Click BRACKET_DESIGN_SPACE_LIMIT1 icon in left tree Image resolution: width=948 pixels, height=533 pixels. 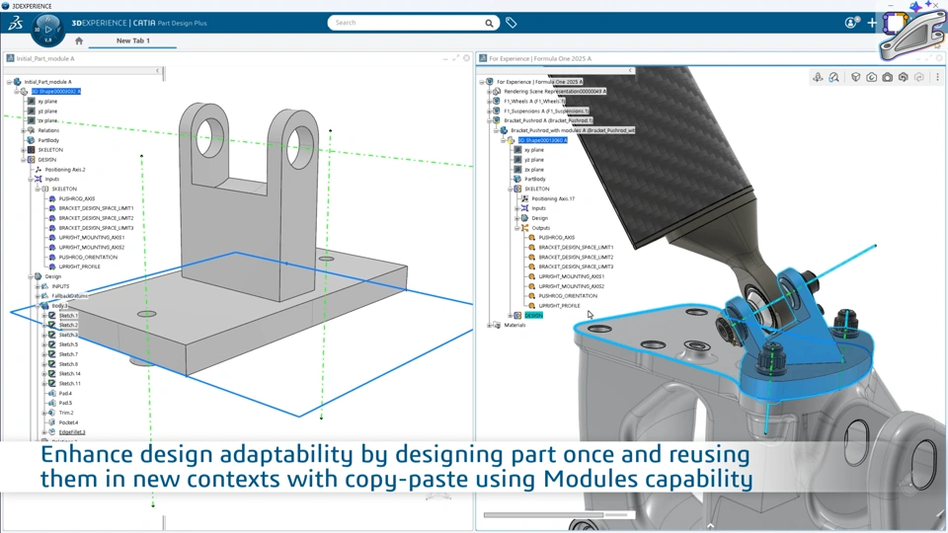pos(52,208)
